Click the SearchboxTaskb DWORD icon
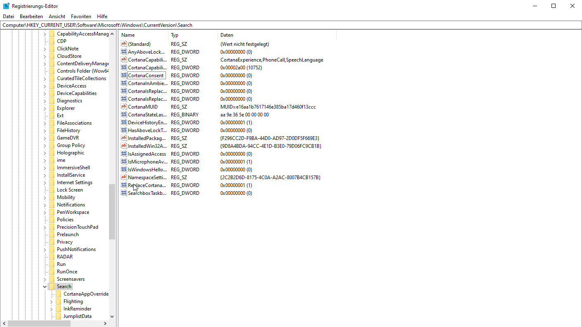Viewport: 582px width, 327px height. pyautogui.click(x=124, y=193)
